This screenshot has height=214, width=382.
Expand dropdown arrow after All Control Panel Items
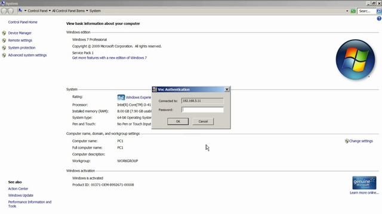(x=87, y=11)
